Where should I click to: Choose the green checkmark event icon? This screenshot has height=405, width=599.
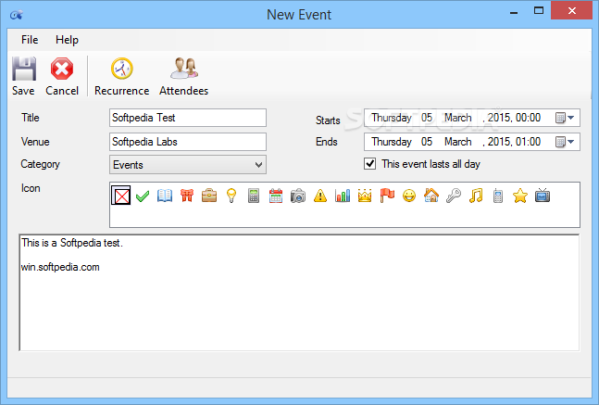click(143, 196)
